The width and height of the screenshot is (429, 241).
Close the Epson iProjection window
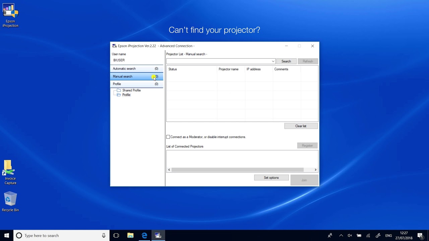click(312, 46)
